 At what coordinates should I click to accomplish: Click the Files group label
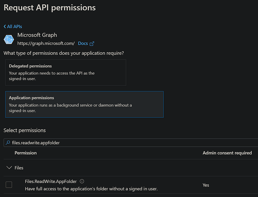[x=19, y=168]
